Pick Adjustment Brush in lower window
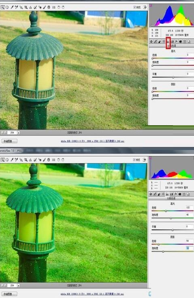The image size is (194, 298). coord(44,160)
